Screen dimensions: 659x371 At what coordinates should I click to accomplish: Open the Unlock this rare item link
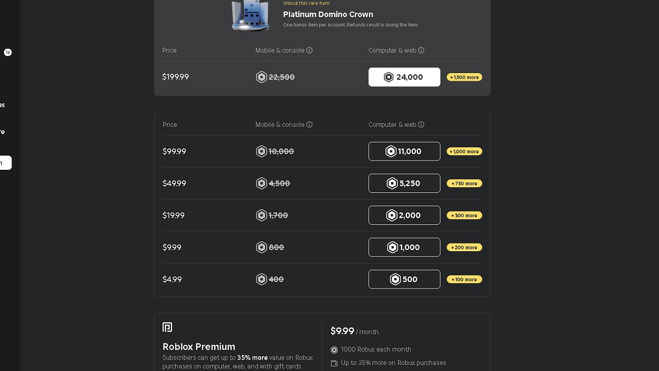(306, 3)
